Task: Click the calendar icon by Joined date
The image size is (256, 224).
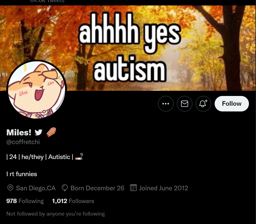Action: coord(133,188)
